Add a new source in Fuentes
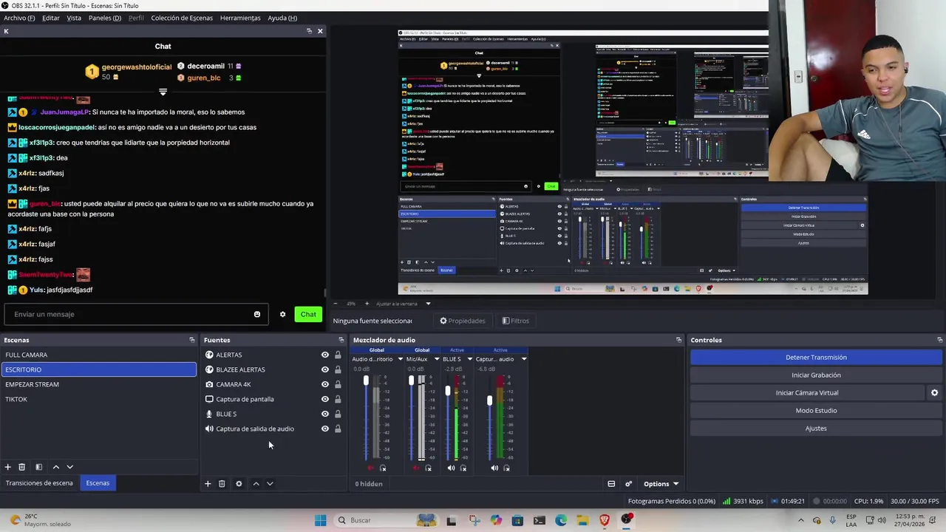The height and width of the screenshot is (532, 946). (x=208, y=484)
